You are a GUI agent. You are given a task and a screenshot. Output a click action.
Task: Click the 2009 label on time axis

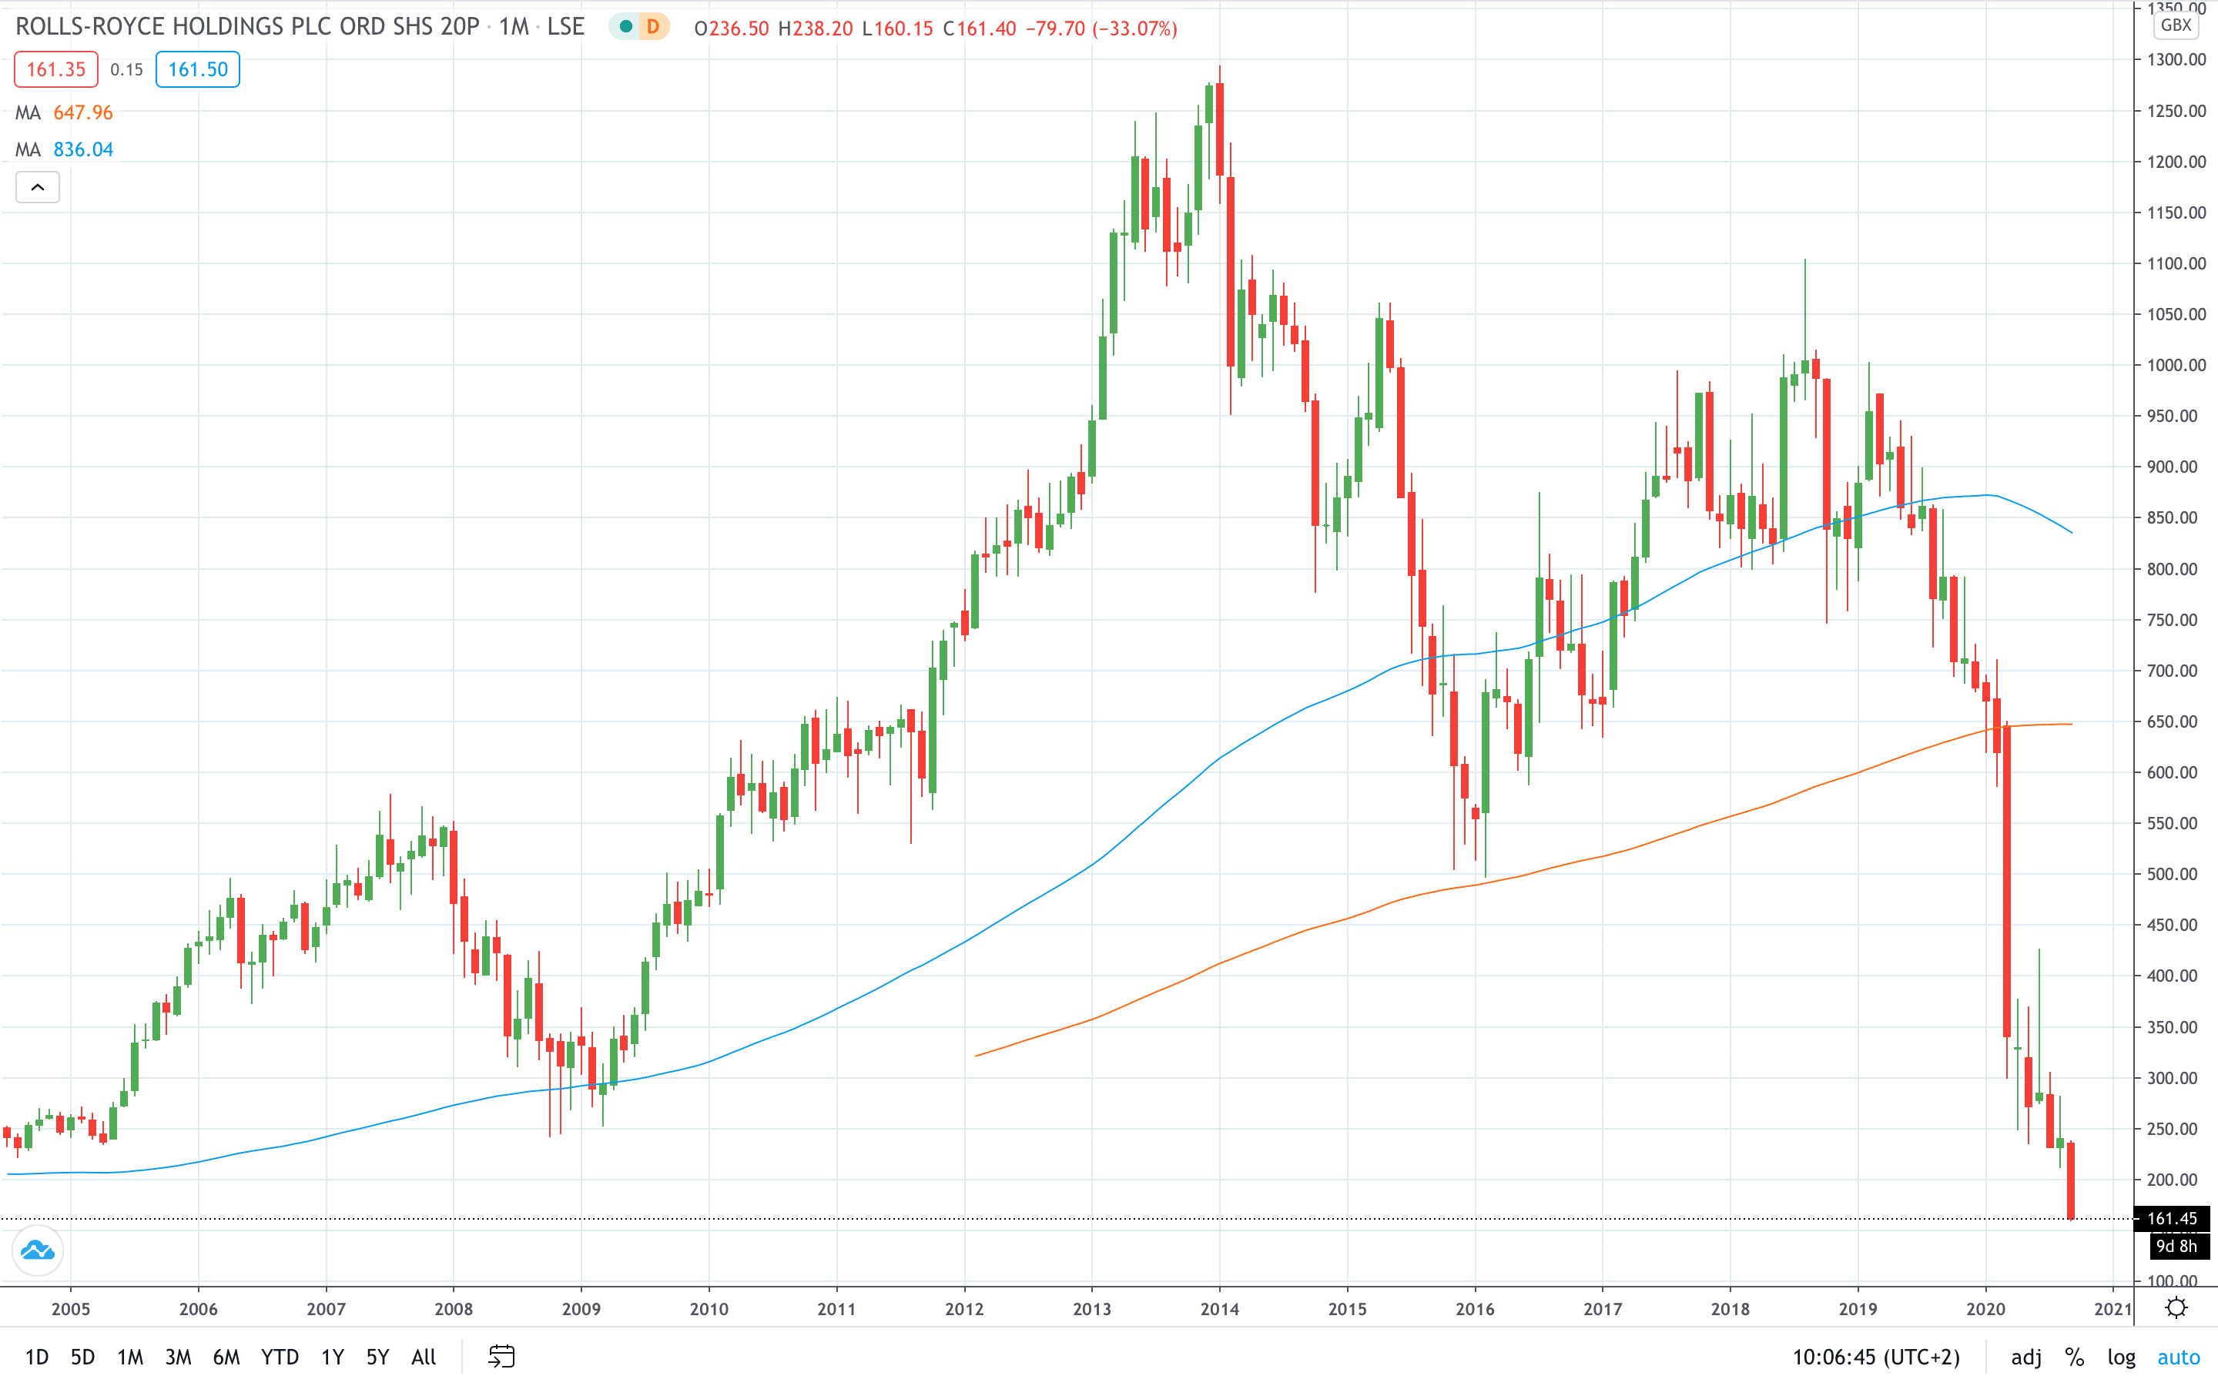pyautogui.click(x=581, y=1309)
